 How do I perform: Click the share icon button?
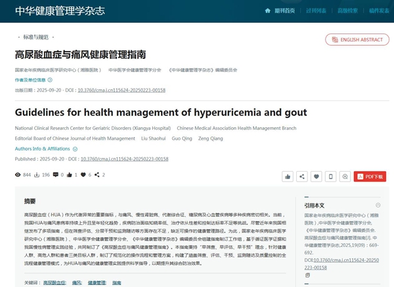pyautogui.click(x=302, y=176)
